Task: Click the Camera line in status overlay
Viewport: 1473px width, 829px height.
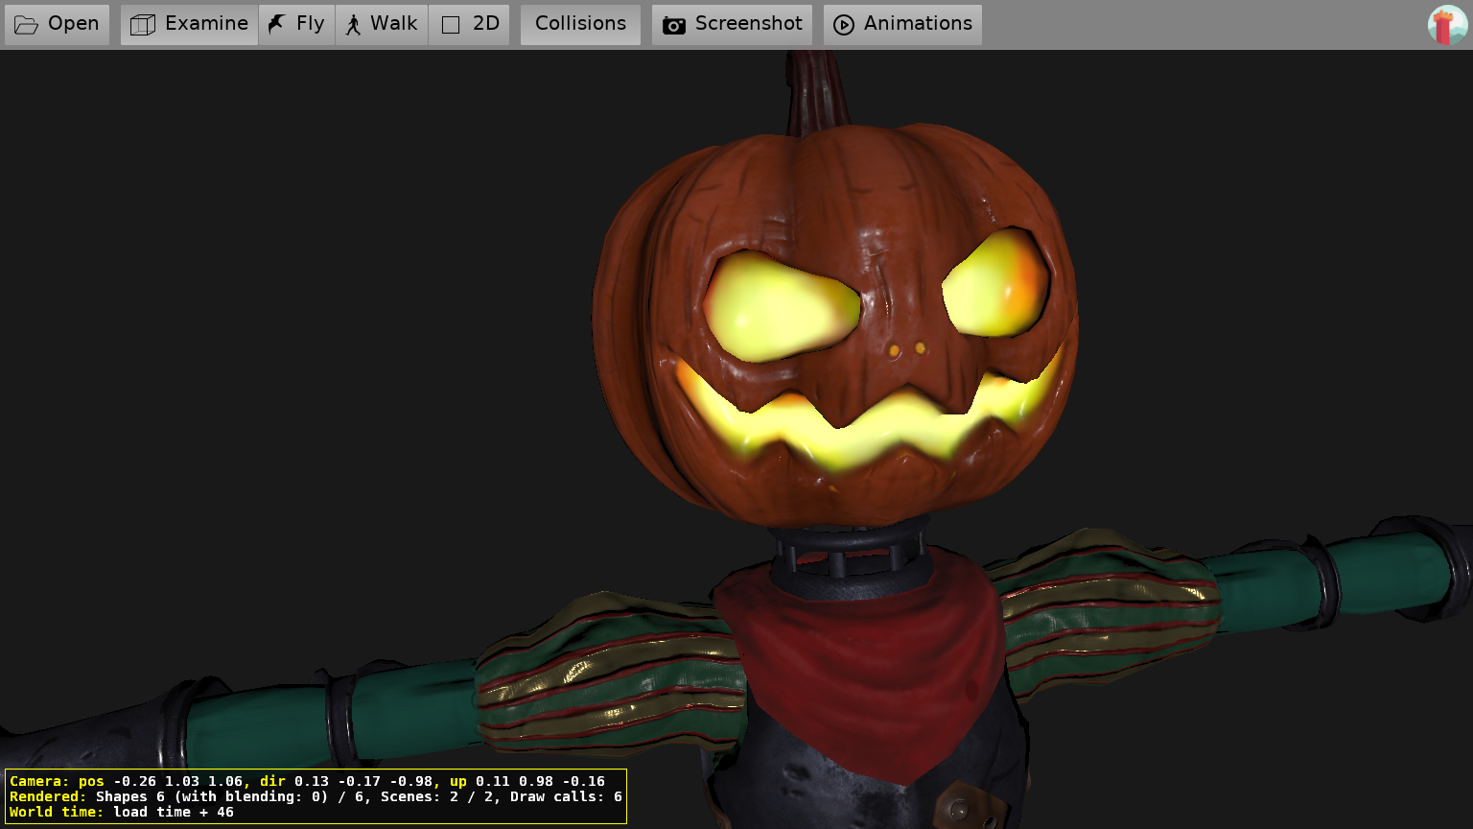Action: (x=307, y=781)
